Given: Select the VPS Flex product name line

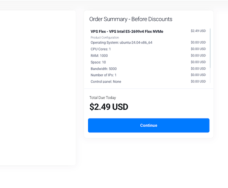Looking at the screenshot, I should [x=127, y=32].
